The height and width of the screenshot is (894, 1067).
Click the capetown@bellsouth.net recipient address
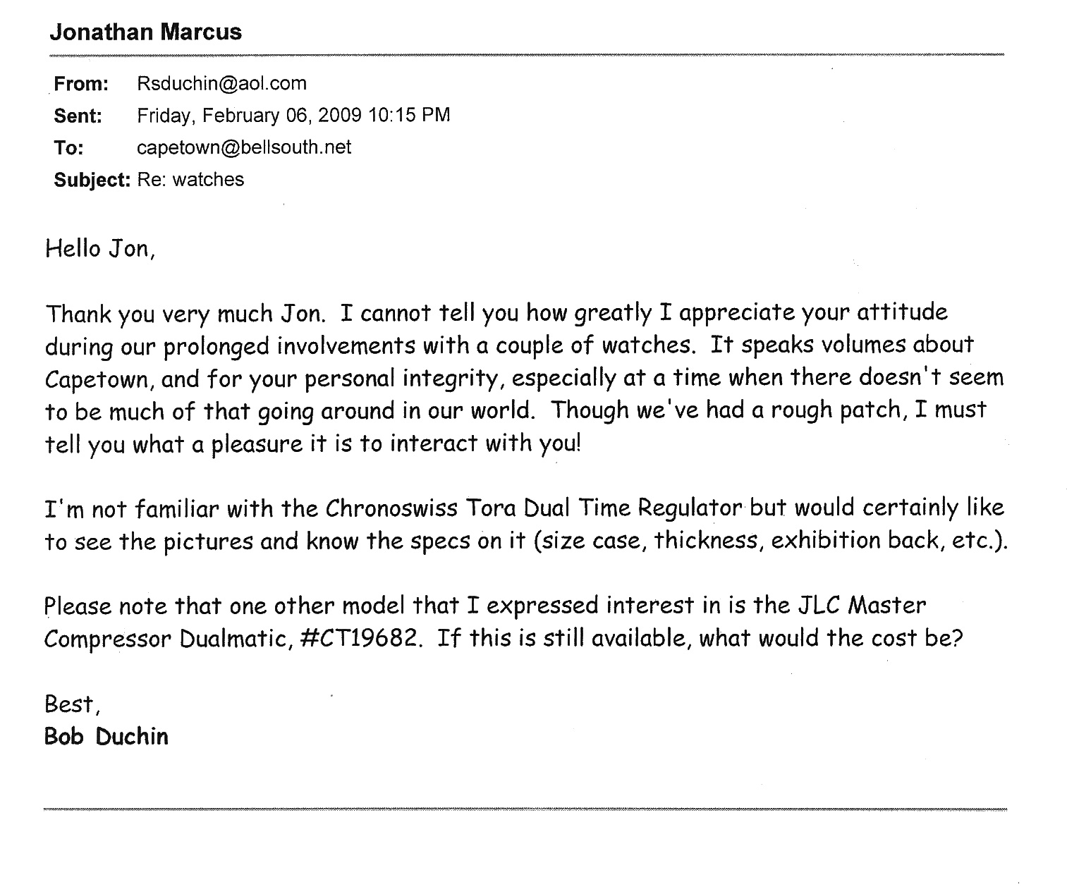coord(243,147)
